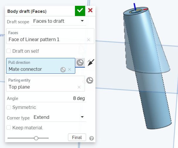The height and width of the screenshot is (148, 178).
Task: Edit the Angle value 8 deg
Action: point(53,98)
